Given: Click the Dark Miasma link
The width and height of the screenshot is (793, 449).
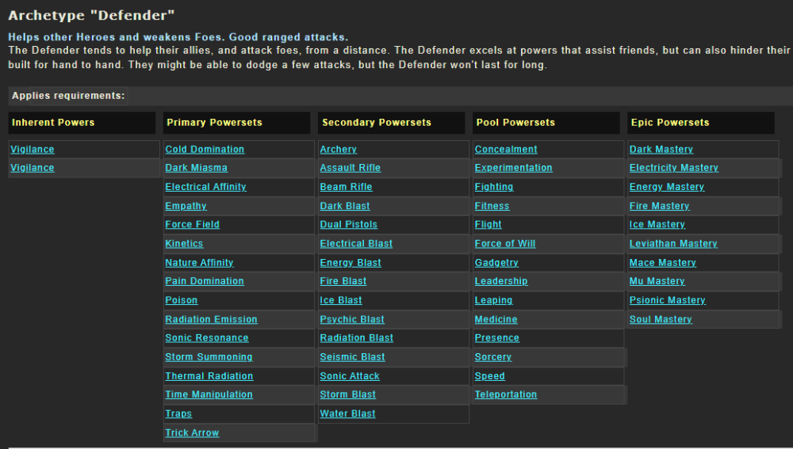Looking at the screenshot, I should tap(196, 168).
